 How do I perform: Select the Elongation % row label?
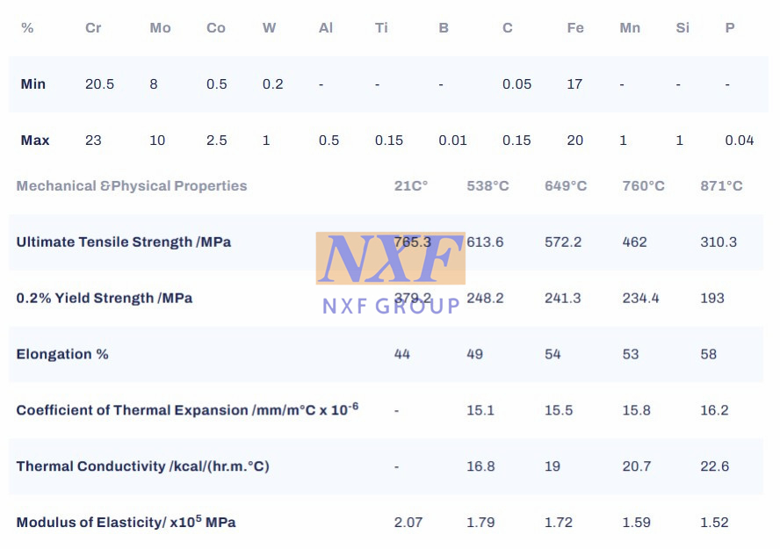[62, 354]
